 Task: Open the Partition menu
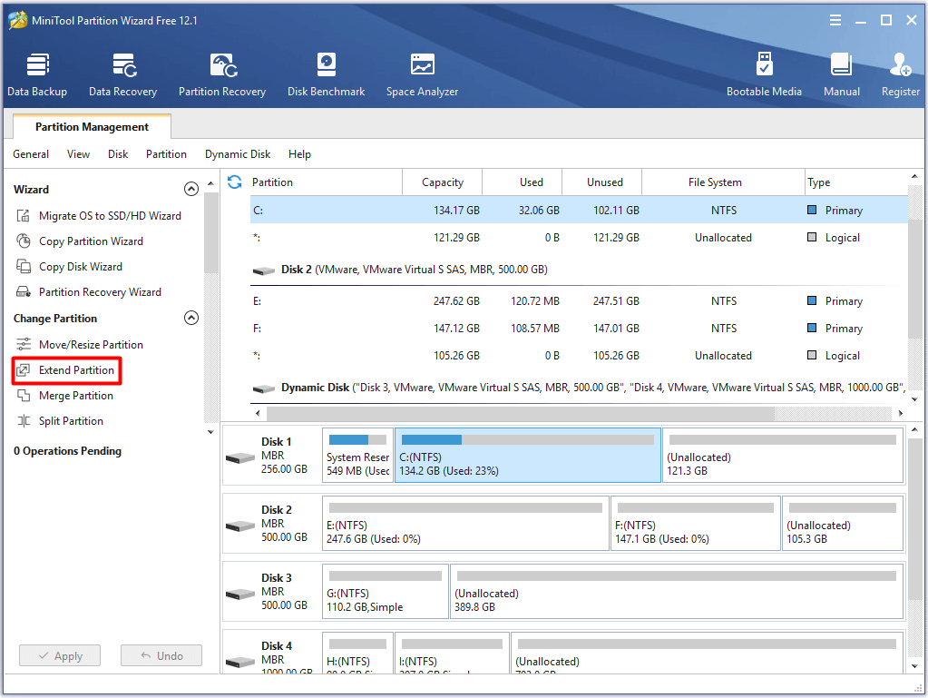tap(166, 154)
